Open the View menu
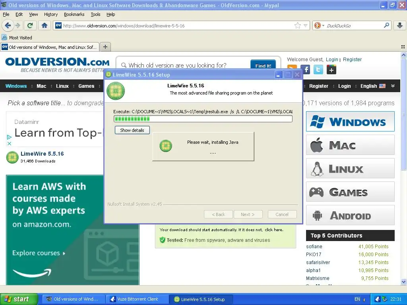The height and width of the screenshot is (305, 407). pos(33,14)
